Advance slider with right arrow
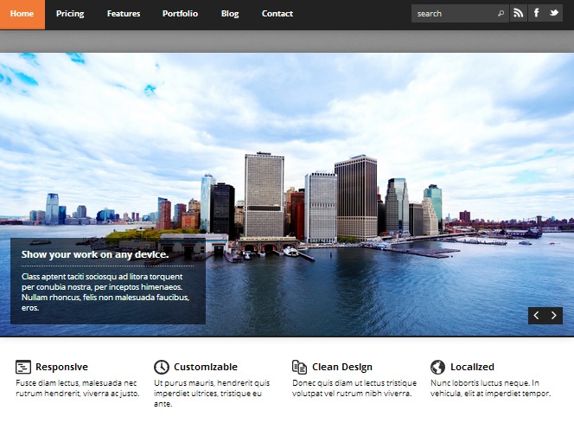The image size is (574, 423). (x=554, y=316)
